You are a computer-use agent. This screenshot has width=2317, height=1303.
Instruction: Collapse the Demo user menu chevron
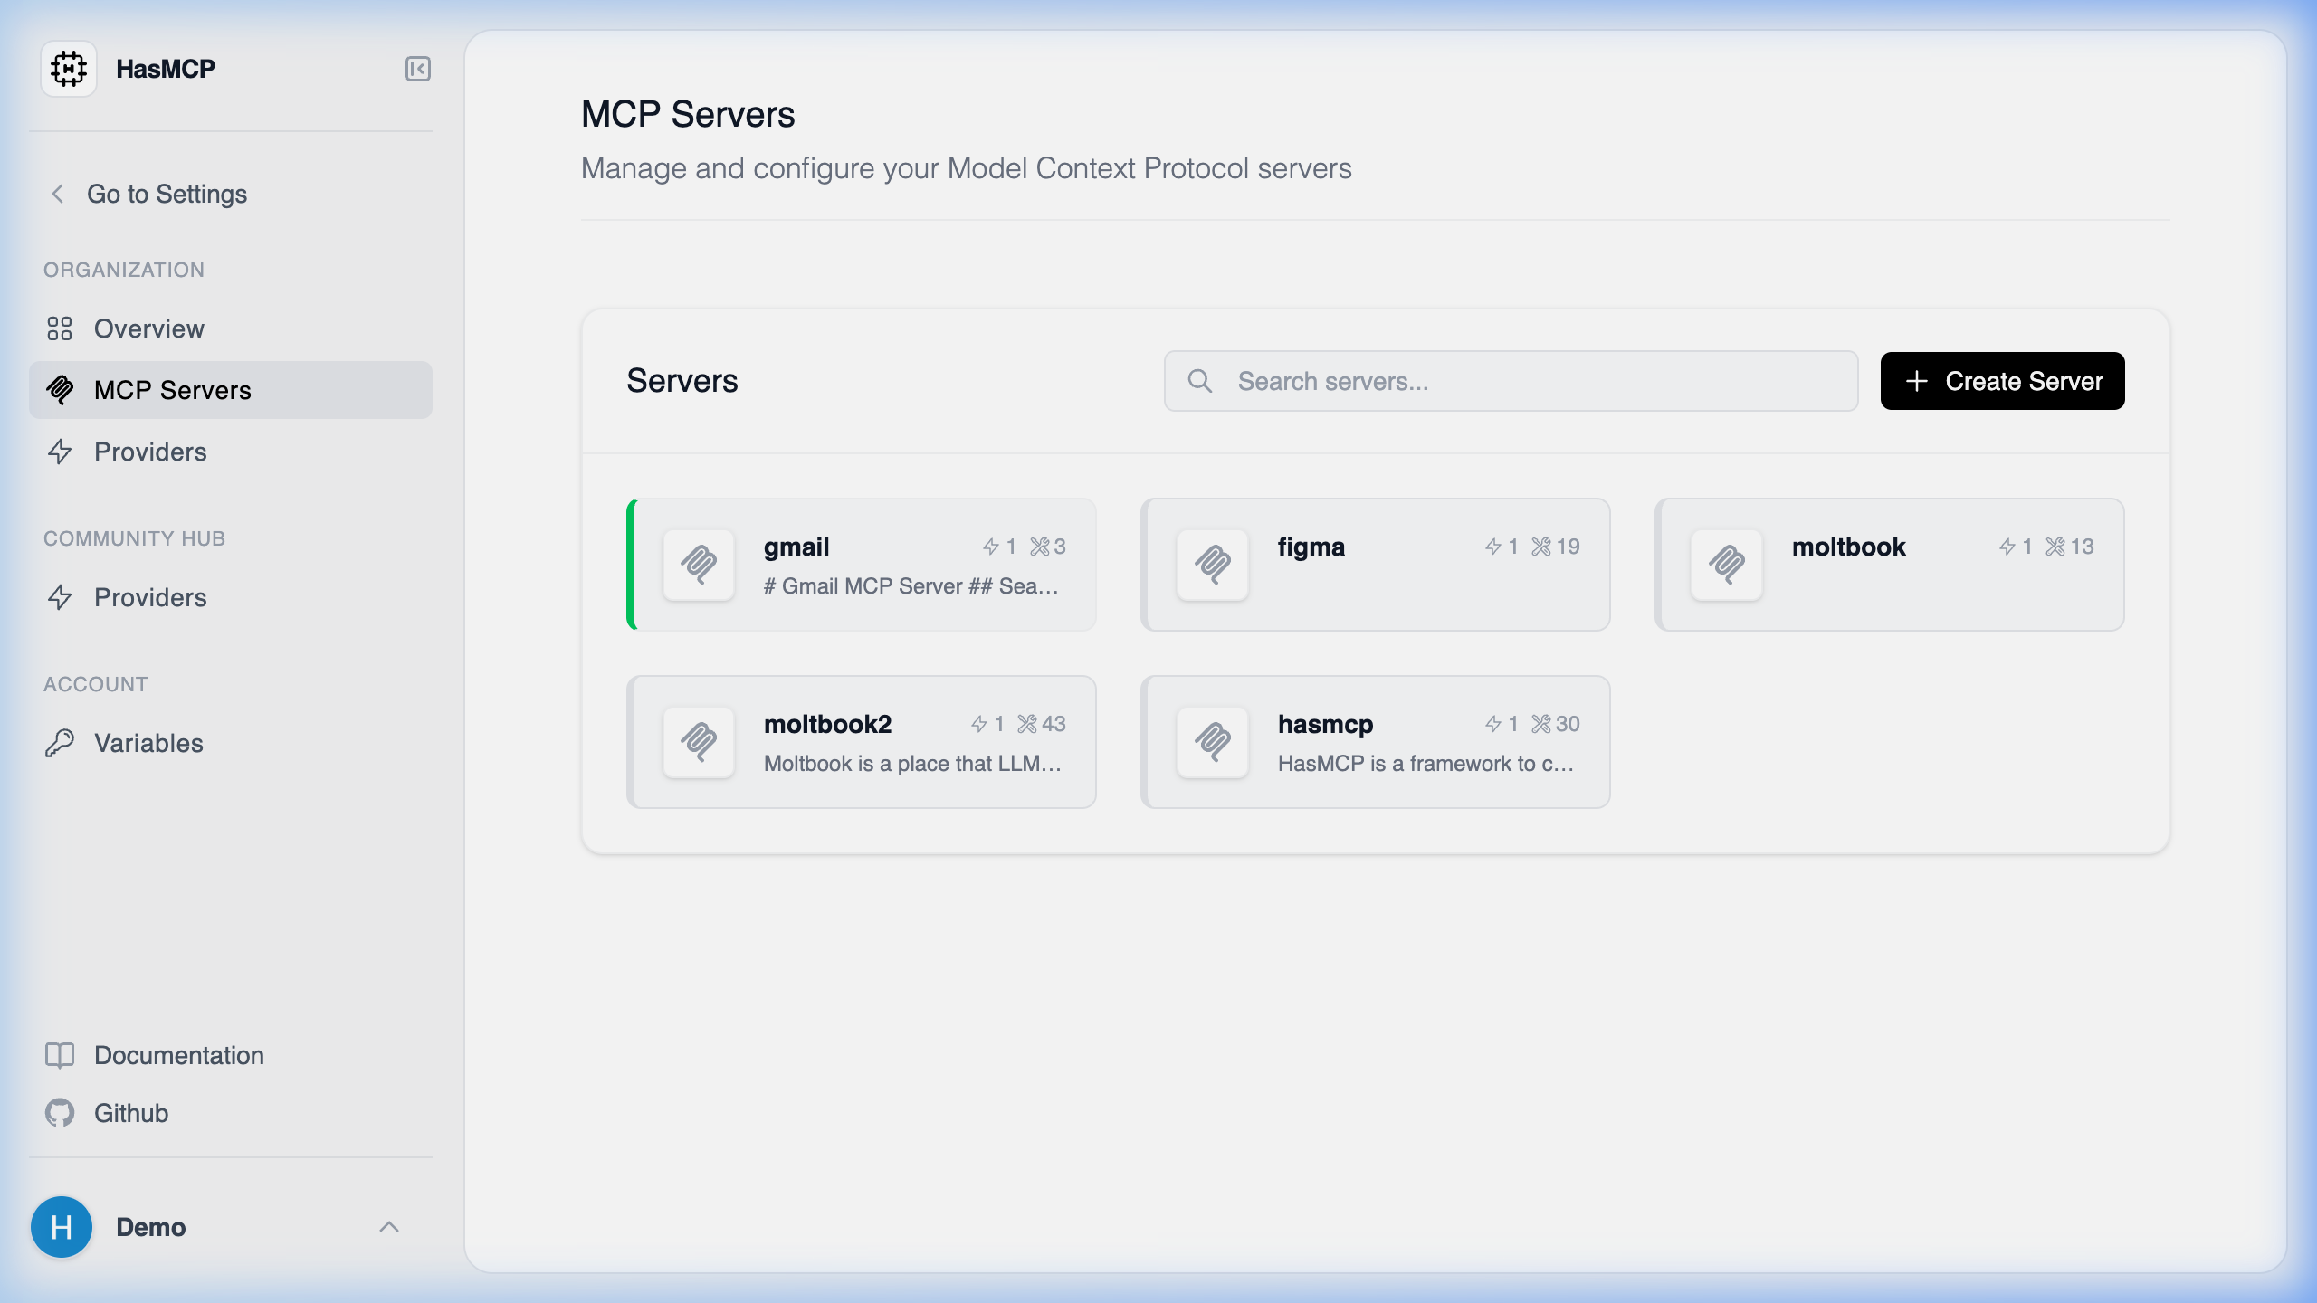391,1227
